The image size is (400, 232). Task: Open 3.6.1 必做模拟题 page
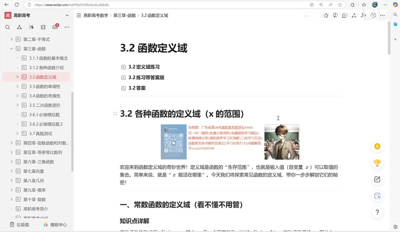click(x=44, y=115)
